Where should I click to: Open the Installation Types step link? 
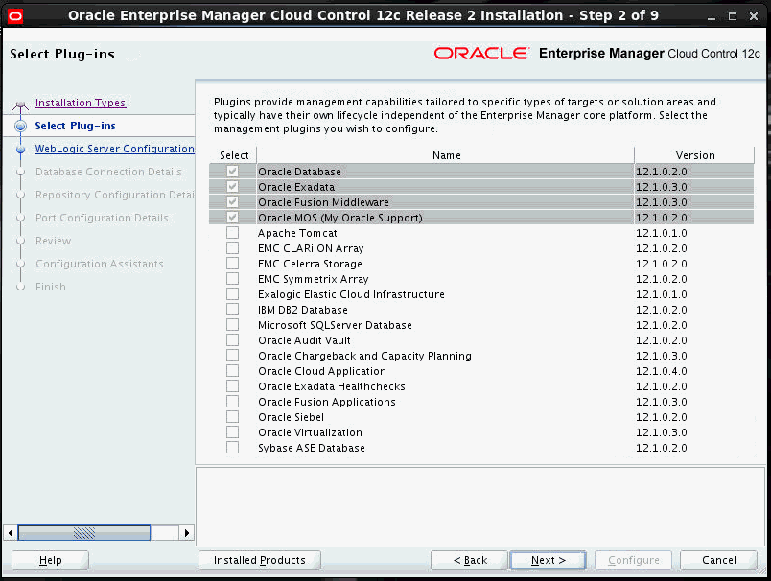pyautogui.click(x=81, y=103)
